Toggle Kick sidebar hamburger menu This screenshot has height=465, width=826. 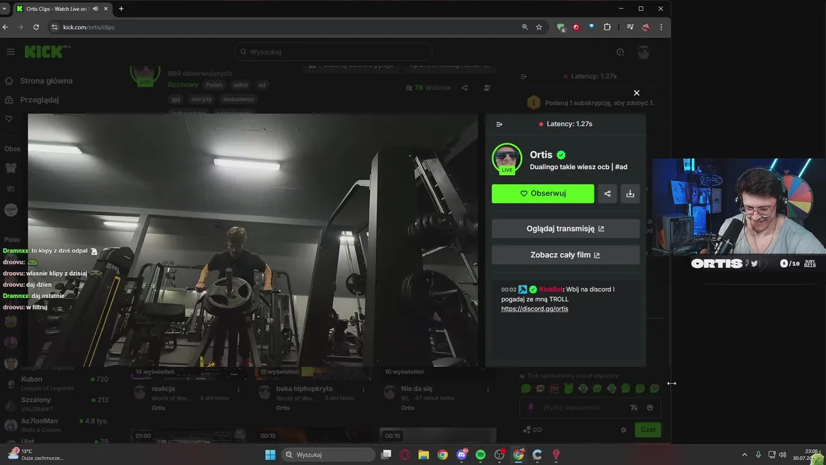(10, 52)
